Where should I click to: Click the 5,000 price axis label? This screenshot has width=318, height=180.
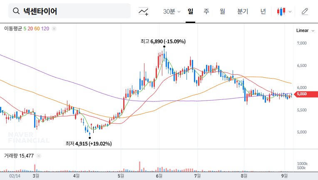coord(302,132)
